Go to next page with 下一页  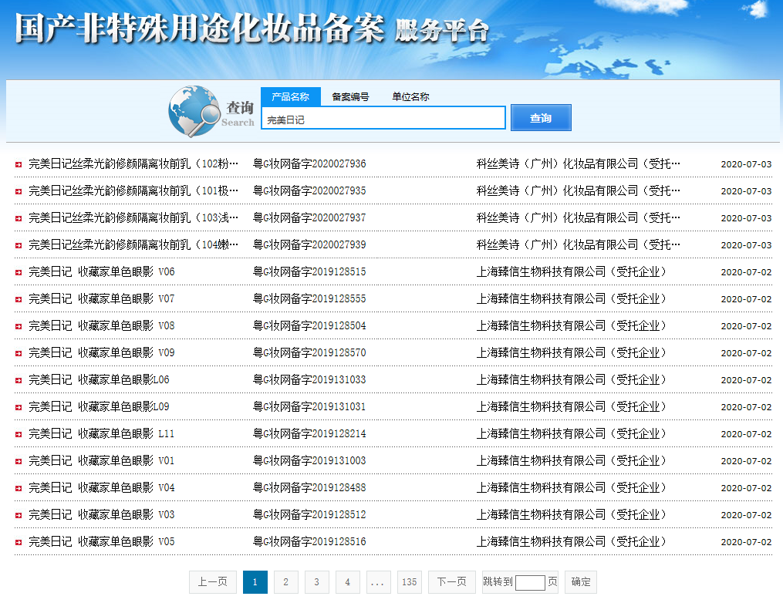[452, 582]
